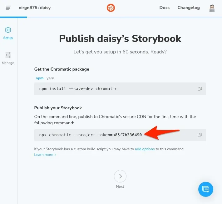Click the npx chromatic project-token command text
Viewport: 222px width, 204px height.
91,135
